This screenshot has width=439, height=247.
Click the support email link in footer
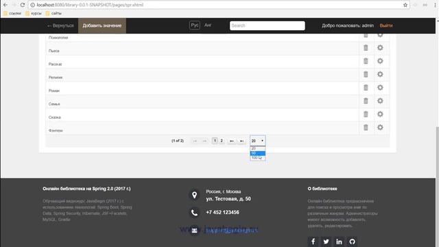(x=231, y=231)
